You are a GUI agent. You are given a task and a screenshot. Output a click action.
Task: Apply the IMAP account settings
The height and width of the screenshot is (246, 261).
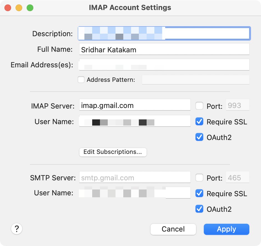click(x=227, y=229)
